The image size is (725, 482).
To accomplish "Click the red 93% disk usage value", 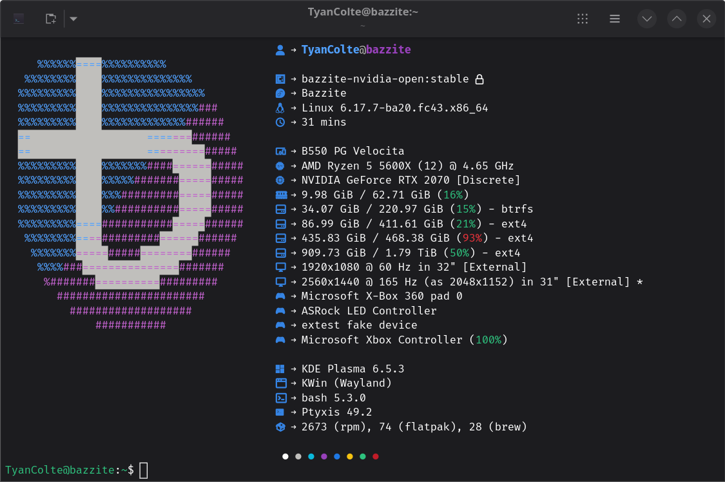I will pyautogui.click(x=472, y=238).
